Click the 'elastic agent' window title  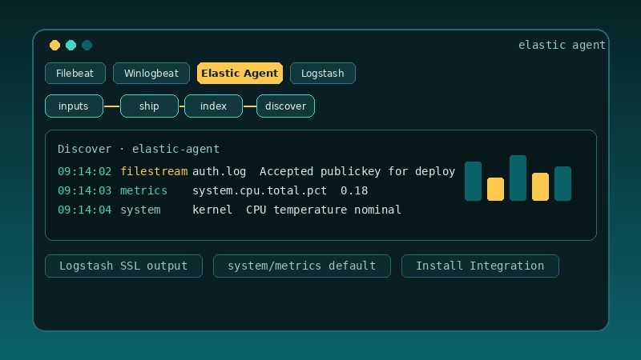pos(562,45)
